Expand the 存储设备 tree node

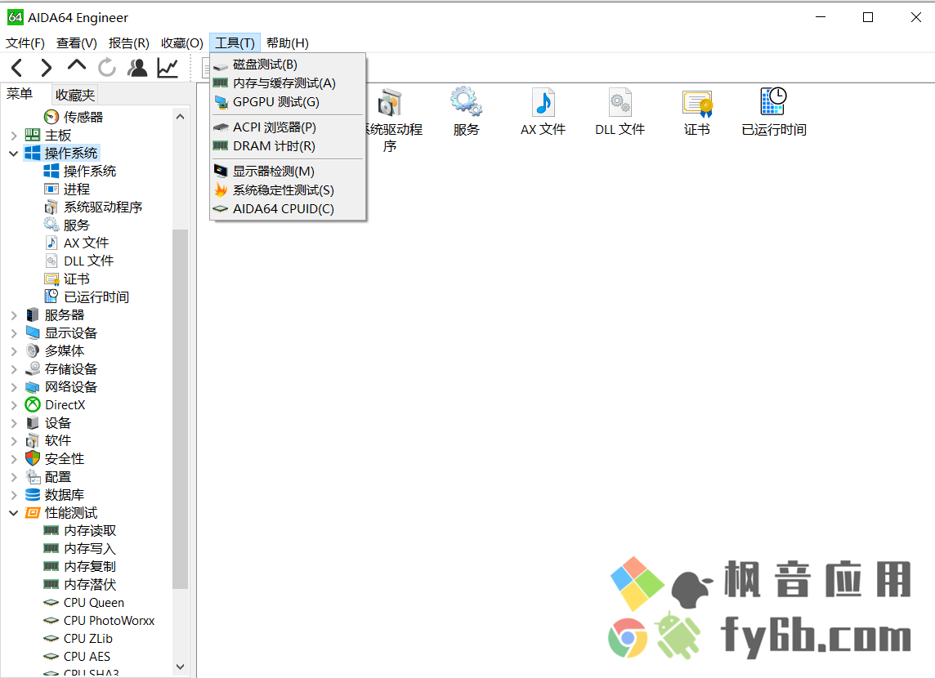pyautogui.click(x=14, y=369)
